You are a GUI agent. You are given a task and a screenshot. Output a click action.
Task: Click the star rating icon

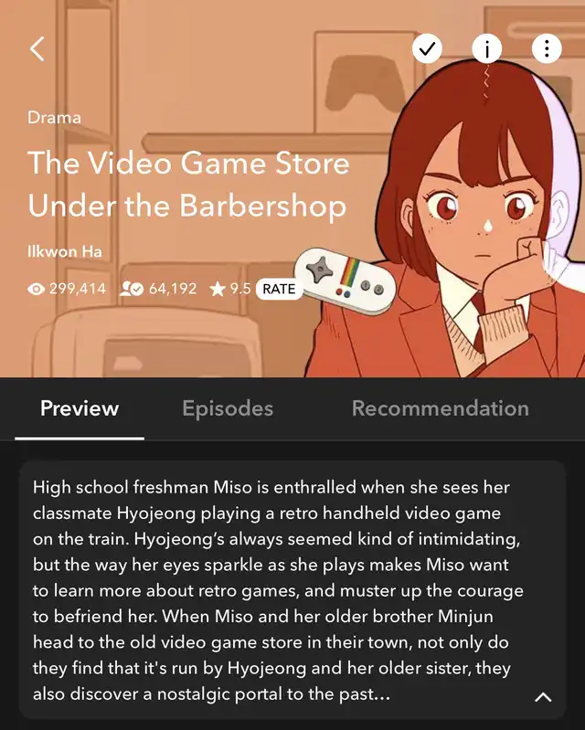(217, 289)
